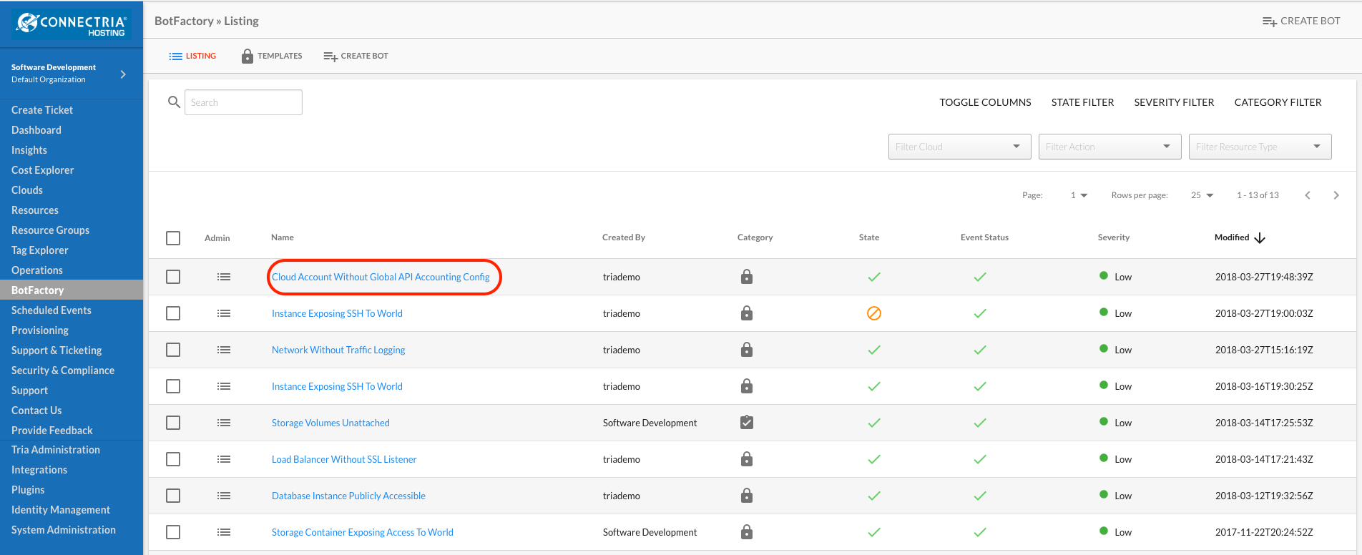This screenshot has height=555, width=1362.
Task: Open Toggle Columns options
Action: tap(985, 102)
